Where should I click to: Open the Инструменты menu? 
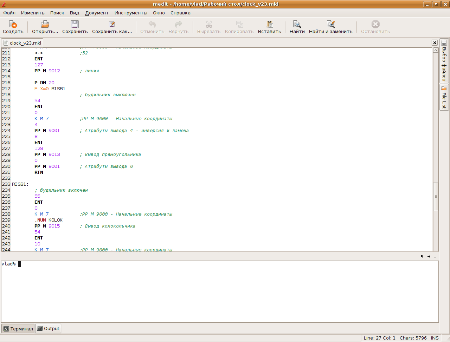coord(131,13)
